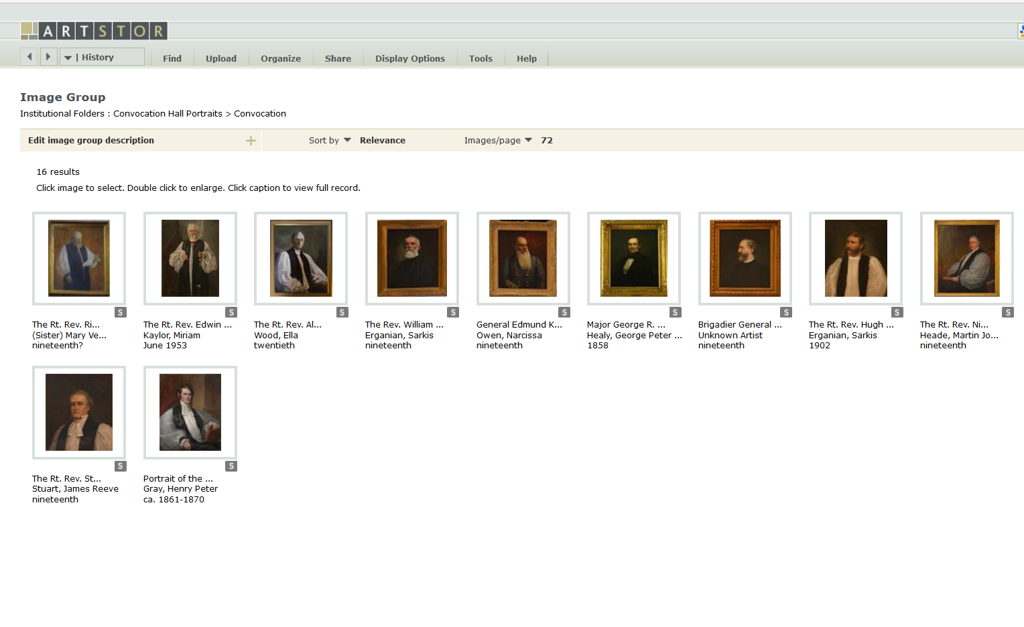Select Major George R. portrait thumbnail
Viewport: 1024px width, 627px height.
634,259
